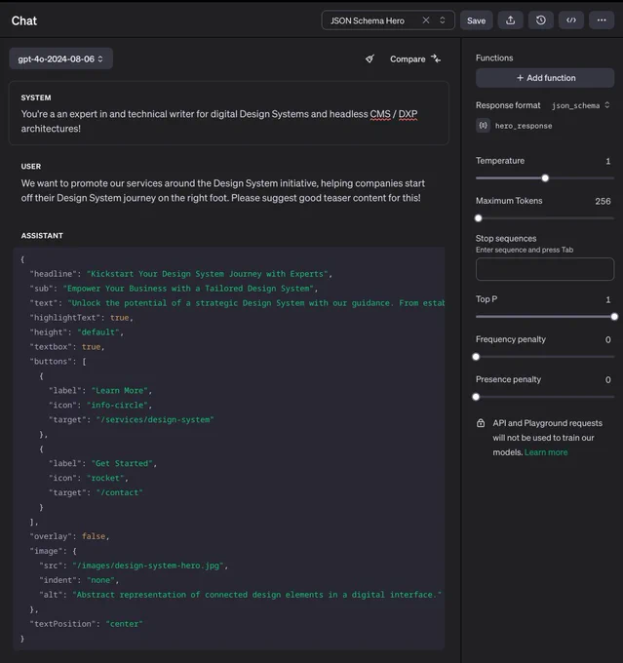Click the "rocket" icon value in JSON
Viewport: 623px width, 663px height.
pyautogui.click(x=105, y=478)
